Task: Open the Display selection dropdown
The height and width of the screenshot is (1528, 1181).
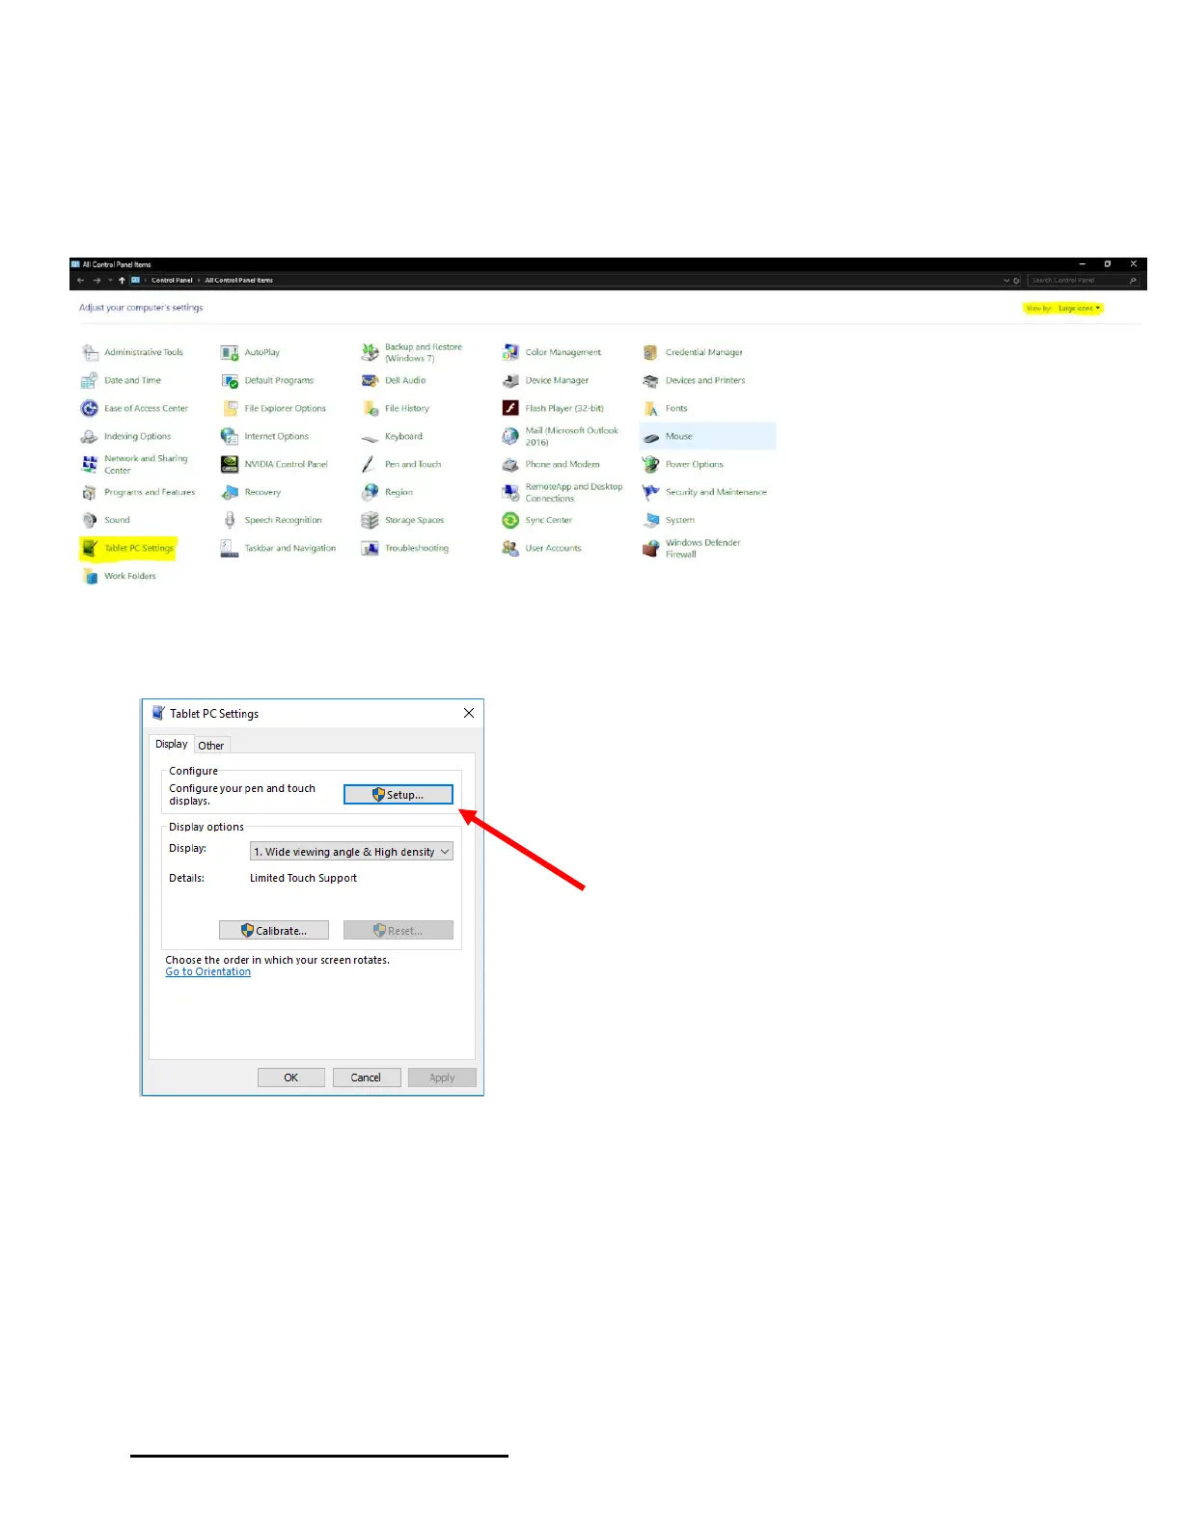Action: tap(351, 852)
